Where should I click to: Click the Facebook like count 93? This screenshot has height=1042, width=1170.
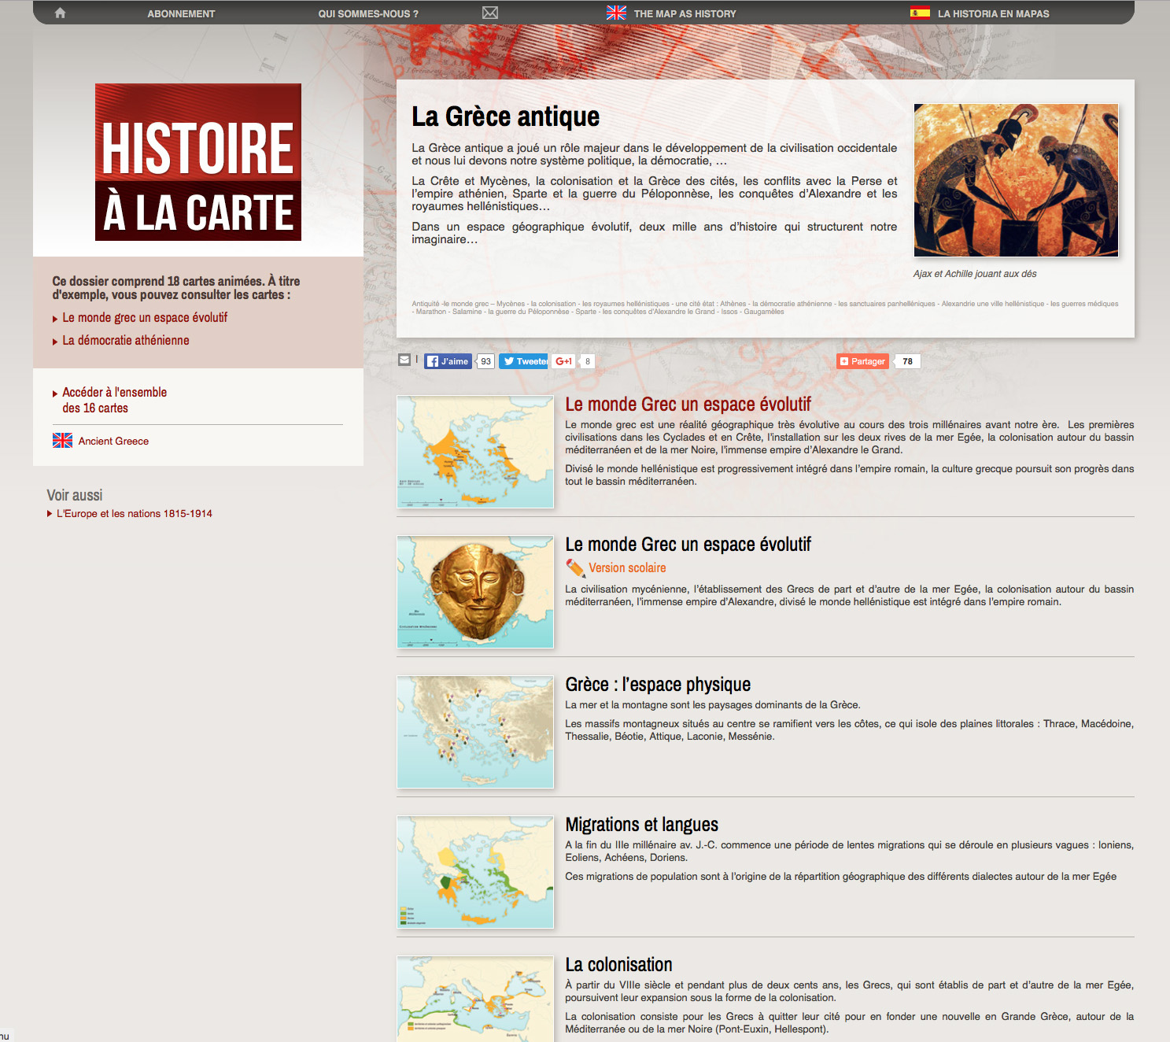coord(485,361)
